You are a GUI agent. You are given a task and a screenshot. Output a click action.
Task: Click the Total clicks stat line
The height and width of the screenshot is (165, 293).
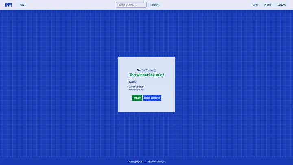(x=136, y=90)
